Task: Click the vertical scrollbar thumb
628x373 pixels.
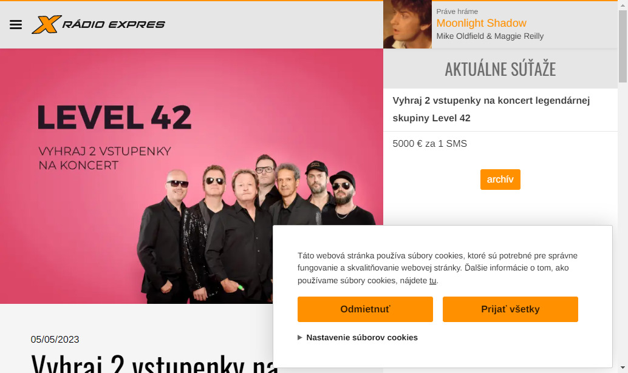Action: (623, 46)
